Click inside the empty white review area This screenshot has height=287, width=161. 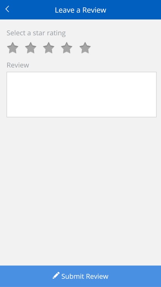(82, 95)
